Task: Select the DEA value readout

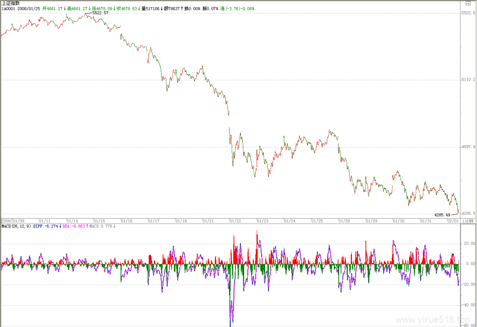Action: (x=75, y=227)
